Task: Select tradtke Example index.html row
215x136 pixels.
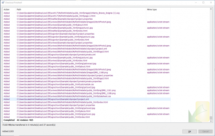Action: pos(87,31)
